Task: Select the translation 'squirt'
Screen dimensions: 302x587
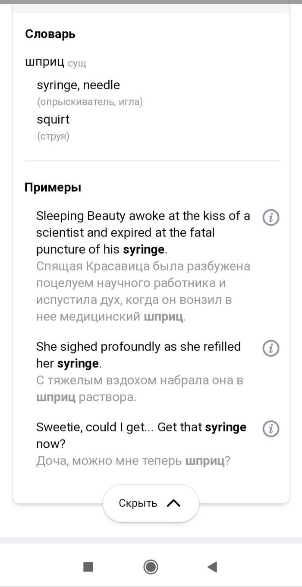Action: (53, 119)
